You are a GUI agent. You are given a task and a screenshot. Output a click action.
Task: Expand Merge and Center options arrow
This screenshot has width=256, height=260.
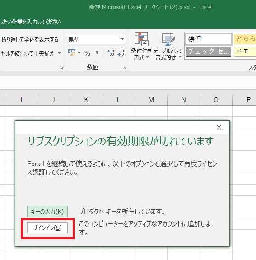coord(59,53)
